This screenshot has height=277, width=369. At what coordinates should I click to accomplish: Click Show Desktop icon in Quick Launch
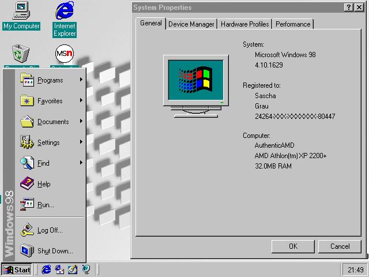click(x=73, y=269)
